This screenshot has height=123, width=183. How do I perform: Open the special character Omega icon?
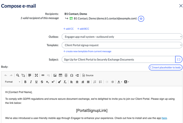72,75
